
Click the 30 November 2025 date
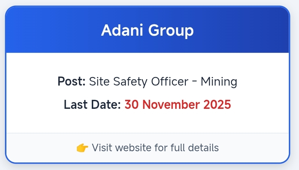pos(178,104)
